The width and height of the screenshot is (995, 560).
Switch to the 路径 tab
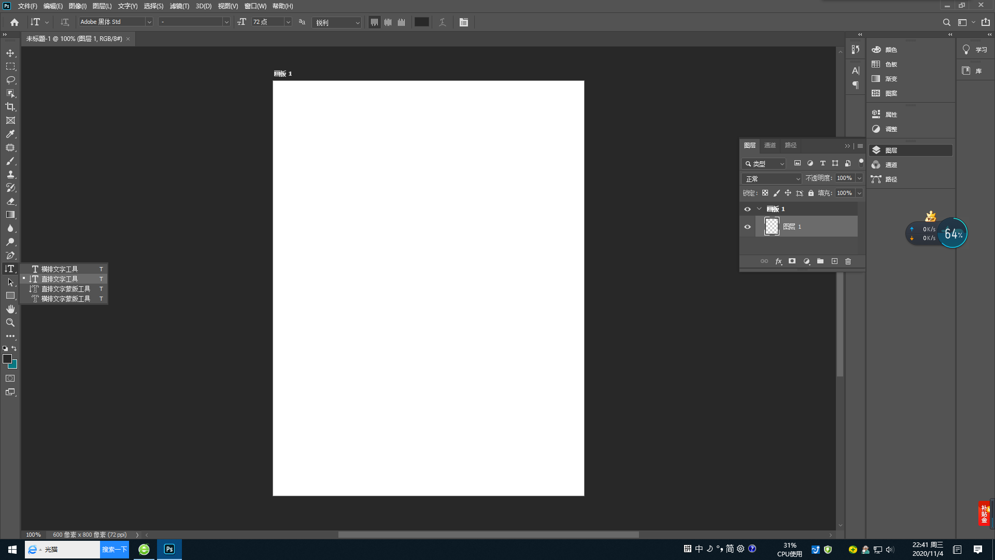coord(791,145)
